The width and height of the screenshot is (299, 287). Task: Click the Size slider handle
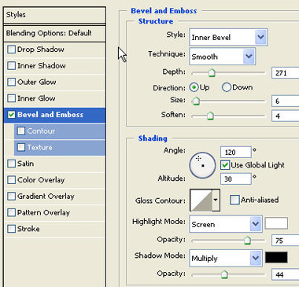point(196,101)
